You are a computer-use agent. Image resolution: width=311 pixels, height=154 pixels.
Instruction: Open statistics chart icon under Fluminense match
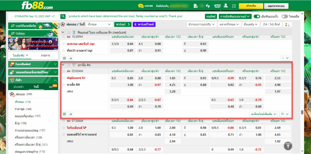(x=70, y=114)
